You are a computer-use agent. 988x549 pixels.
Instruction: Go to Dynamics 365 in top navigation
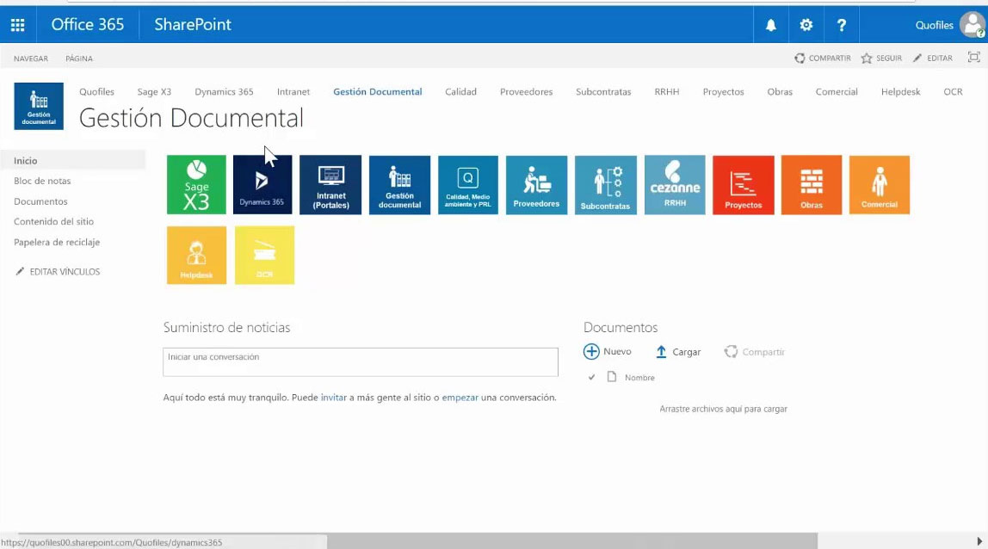click(224, 91)
